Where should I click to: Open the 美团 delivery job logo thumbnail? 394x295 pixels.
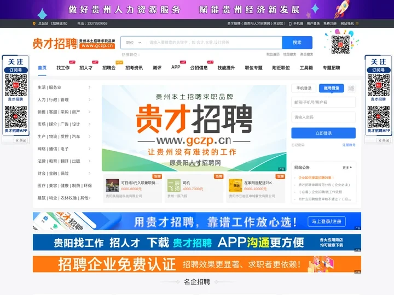click(235, 185)
